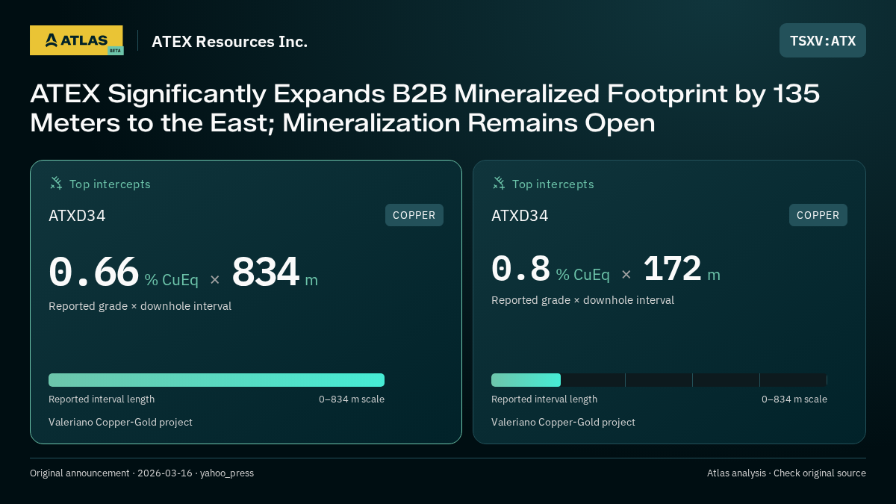This screenshot has height=504, width=896.
Task: Click the '% CuEq' unit beside 0.8
Action: tap(582, 275)
